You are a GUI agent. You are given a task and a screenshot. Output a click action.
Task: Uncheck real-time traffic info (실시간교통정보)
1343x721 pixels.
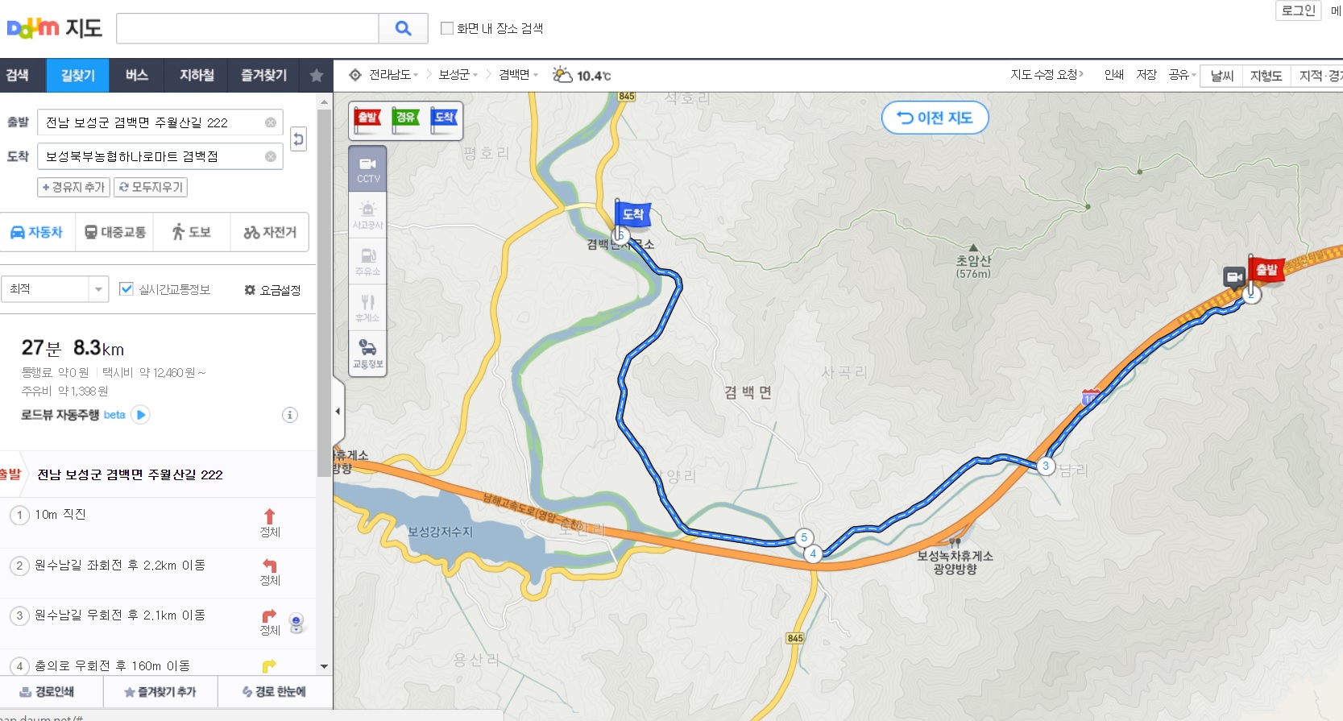click(x=126, y=289)
